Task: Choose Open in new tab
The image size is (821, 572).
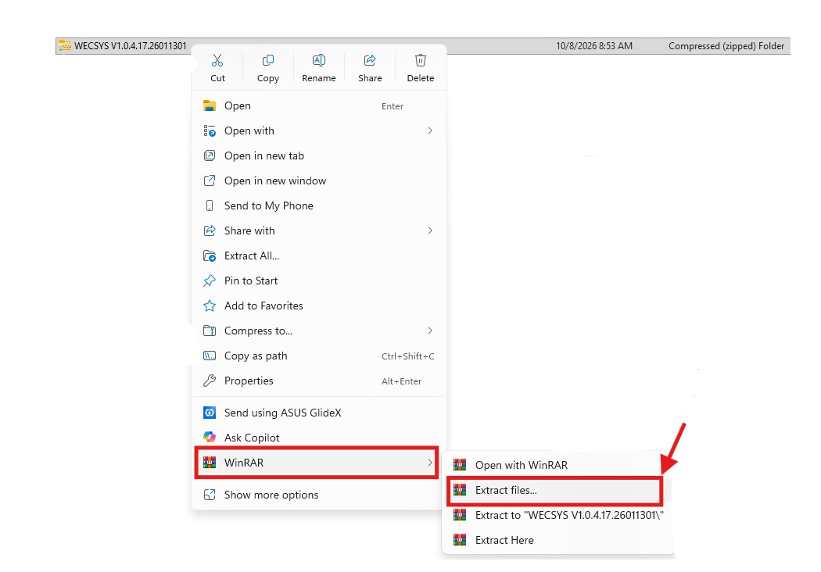Action: (x=317, y=156)
